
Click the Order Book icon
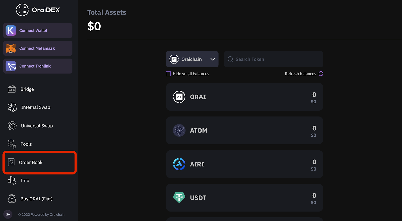[11, 162]
